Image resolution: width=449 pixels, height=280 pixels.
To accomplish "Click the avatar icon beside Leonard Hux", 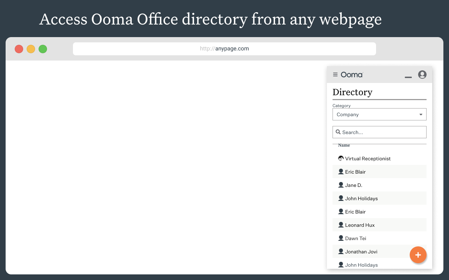I will [x=341, y=224].
